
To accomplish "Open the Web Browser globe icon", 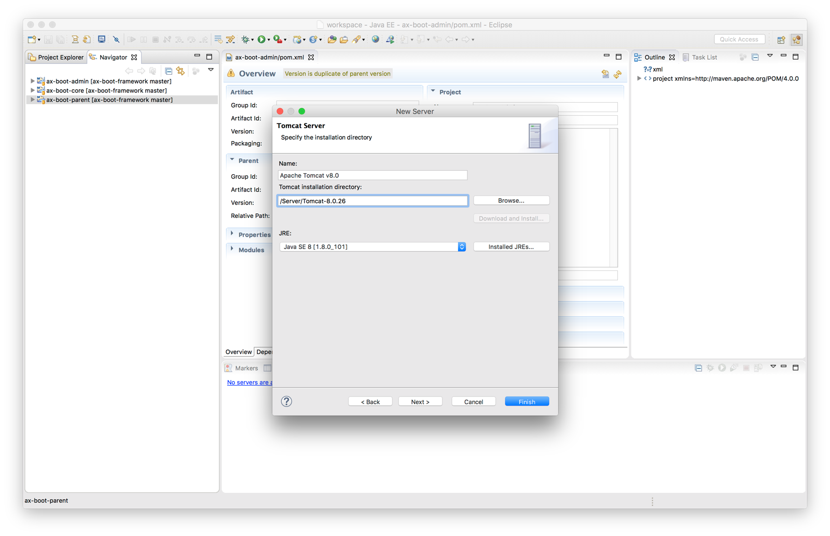I will click(x=376, y=39).
